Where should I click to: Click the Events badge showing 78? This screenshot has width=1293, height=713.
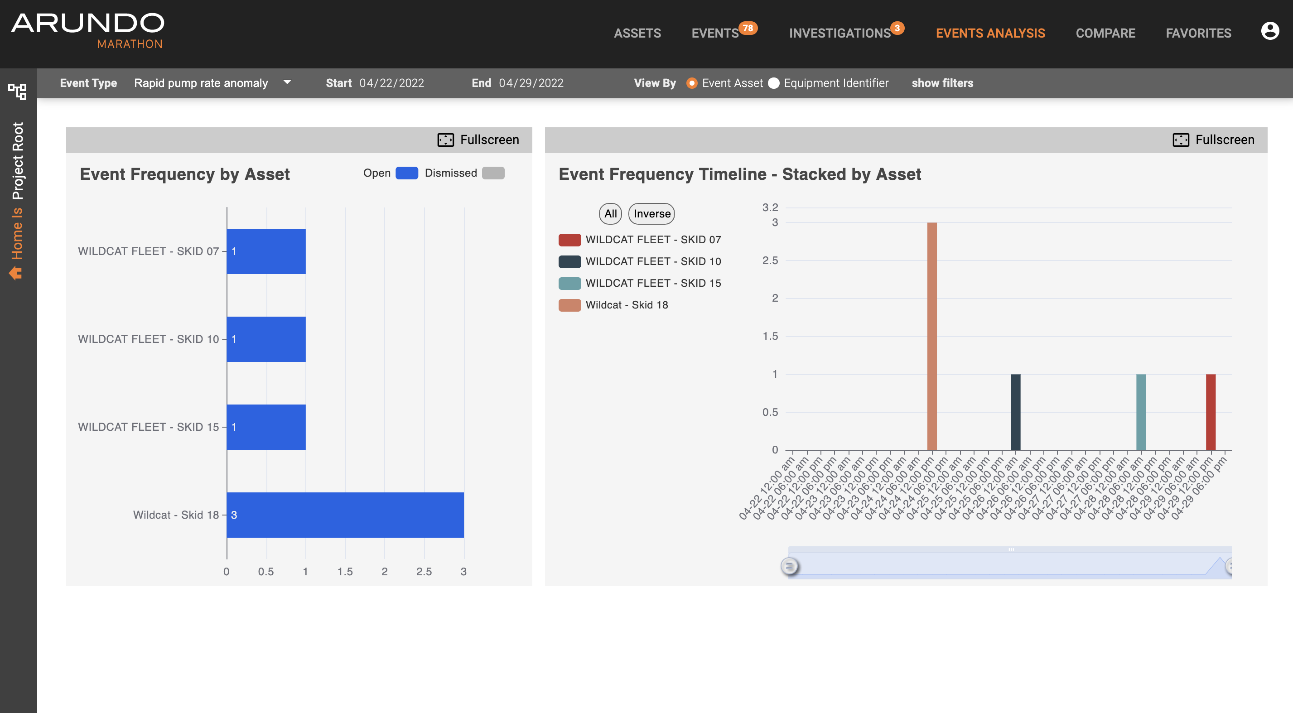748,28
